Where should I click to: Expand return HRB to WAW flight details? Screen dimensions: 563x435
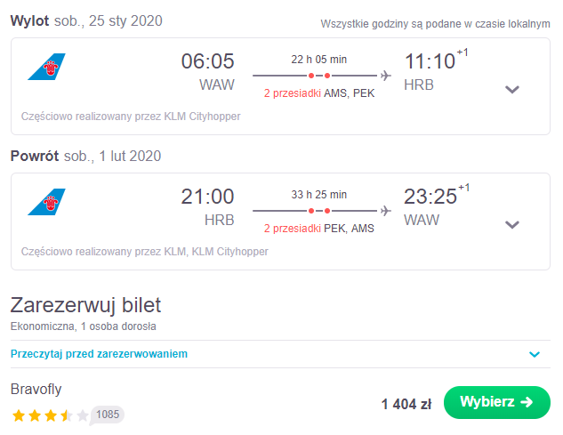click(x=512, y=224)
